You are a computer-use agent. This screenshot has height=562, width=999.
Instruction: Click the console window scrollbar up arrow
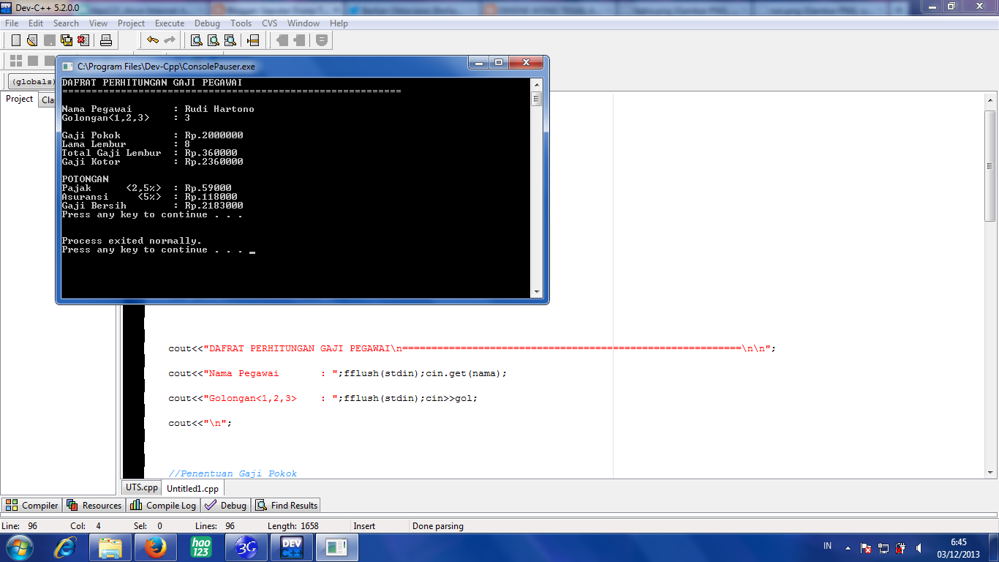tap(537, 84)
